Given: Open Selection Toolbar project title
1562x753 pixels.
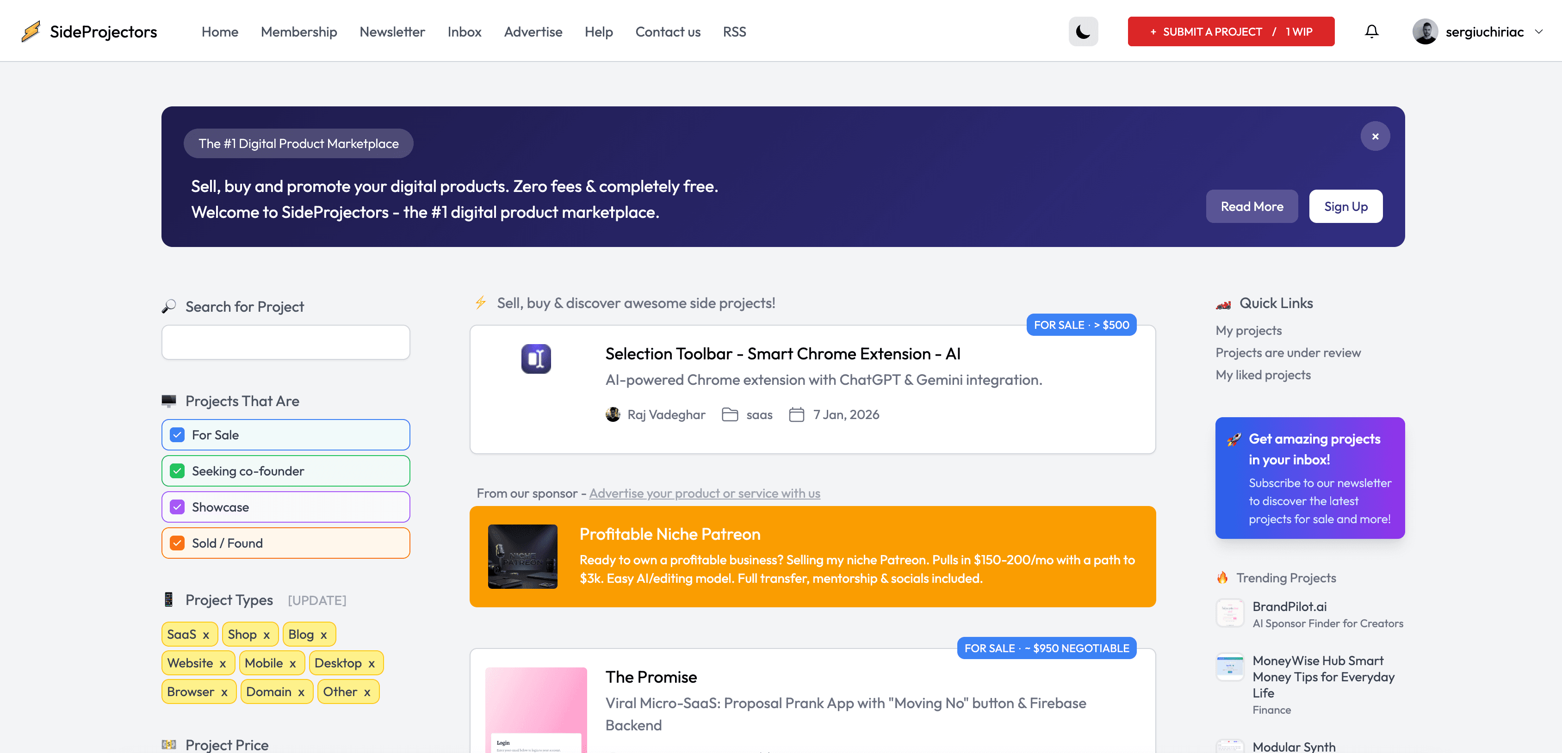Looking at the screenshot, I should click(783, 354).
